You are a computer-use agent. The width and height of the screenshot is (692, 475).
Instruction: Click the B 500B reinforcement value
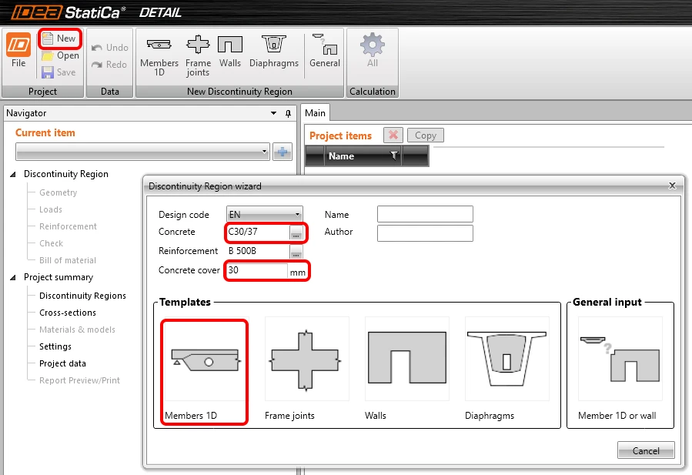coord(242,251)
